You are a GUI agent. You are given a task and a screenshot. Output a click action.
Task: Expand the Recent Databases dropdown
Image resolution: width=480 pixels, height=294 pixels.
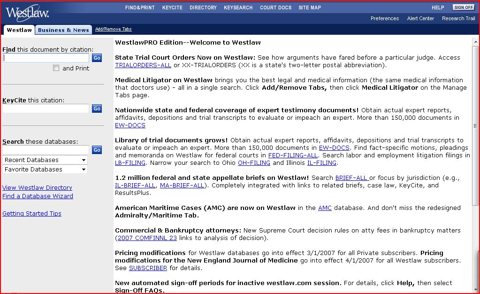45,160
